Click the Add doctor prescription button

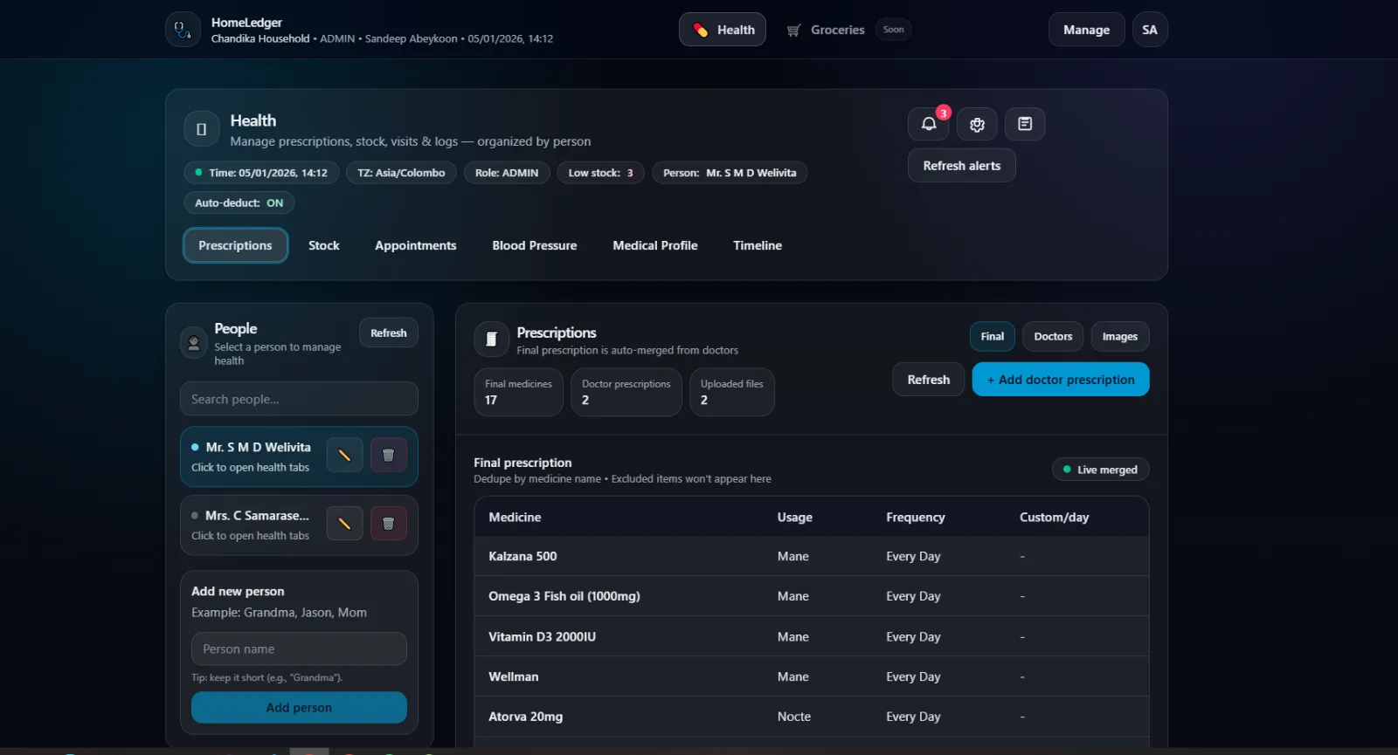(x=1060, y=380)
